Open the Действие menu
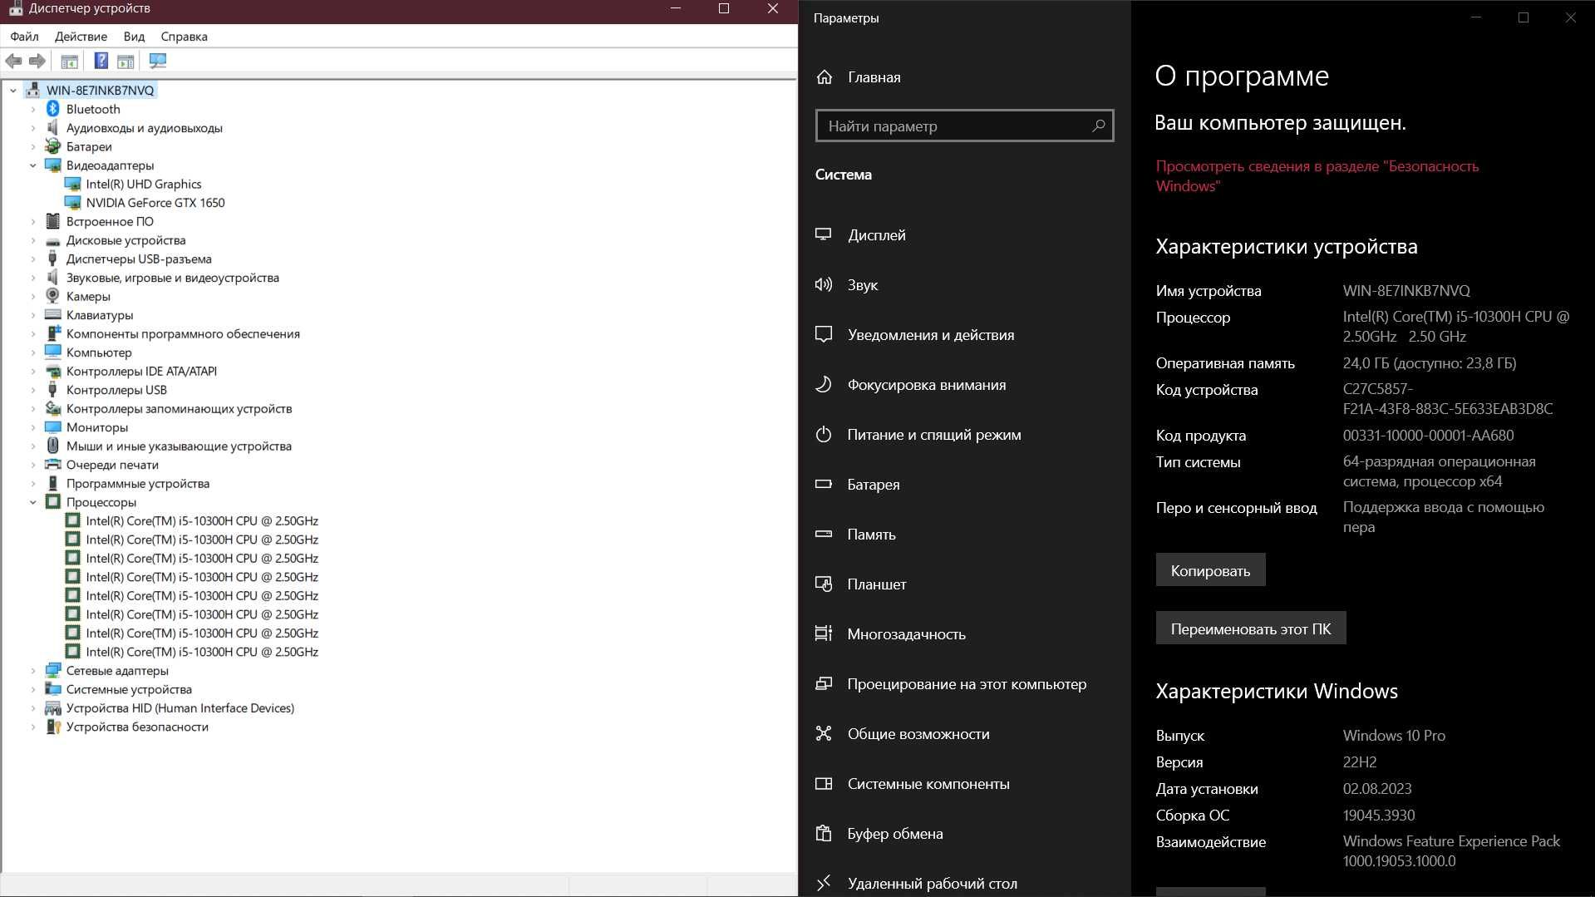1595x897 pixels. [x=81, y=36]
